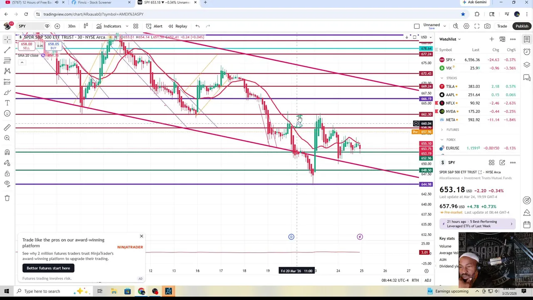Start bar Replay mode

(x=178, y=26)
